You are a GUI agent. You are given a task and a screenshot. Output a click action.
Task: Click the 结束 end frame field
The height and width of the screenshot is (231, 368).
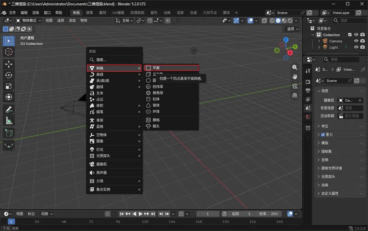pyautogui.click(x=268, y=214)
